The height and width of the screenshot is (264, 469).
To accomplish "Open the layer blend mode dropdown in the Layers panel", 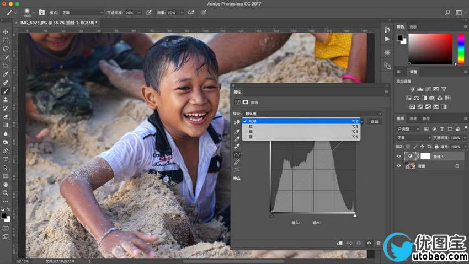I will [x=413, y=138].
